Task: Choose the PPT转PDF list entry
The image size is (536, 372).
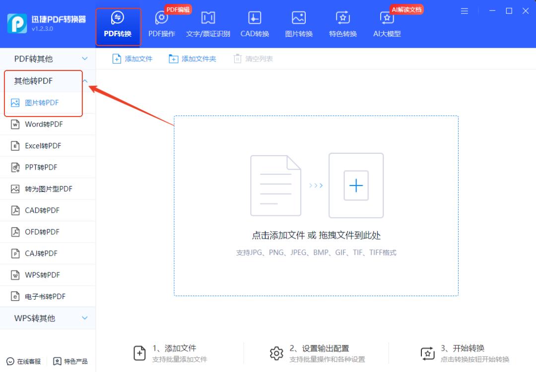Action: coord(48,167)
